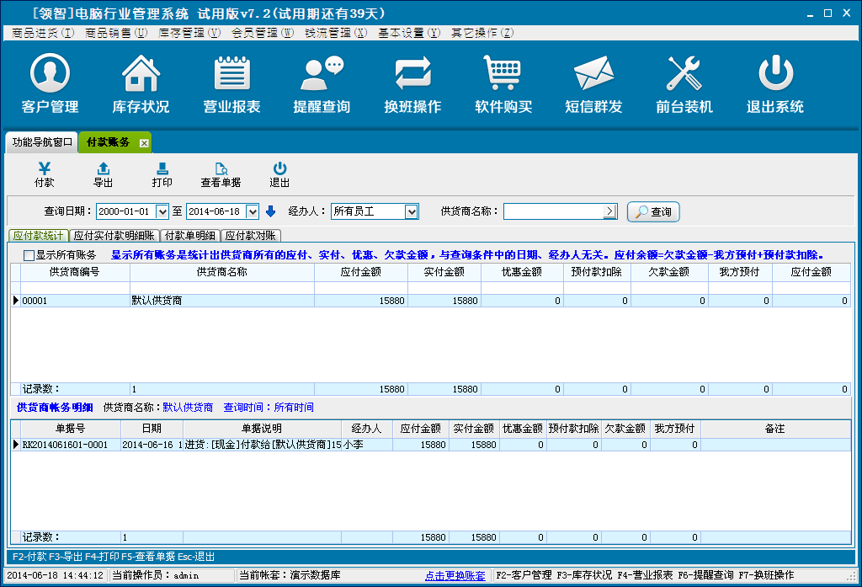Click the 点击更换账套 link
The image size is (862, 587).
(455, 575)
